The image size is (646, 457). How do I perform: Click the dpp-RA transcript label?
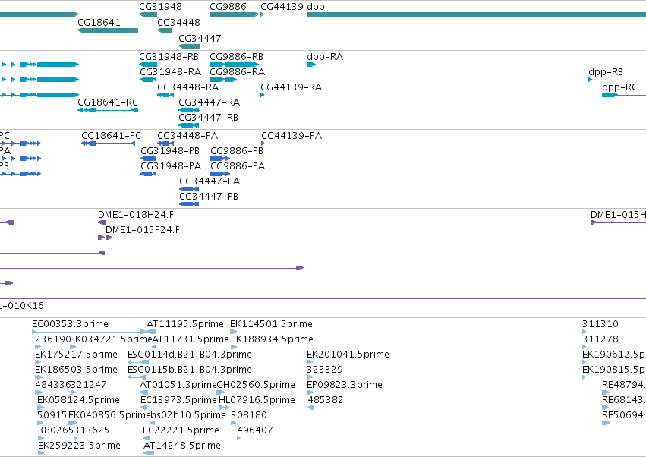point(325,57)
